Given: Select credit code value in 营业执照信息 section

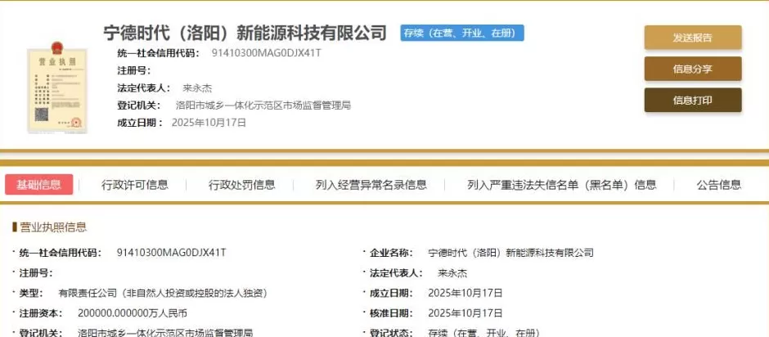Looking at the screenshot, I should [x=172, y=253].
